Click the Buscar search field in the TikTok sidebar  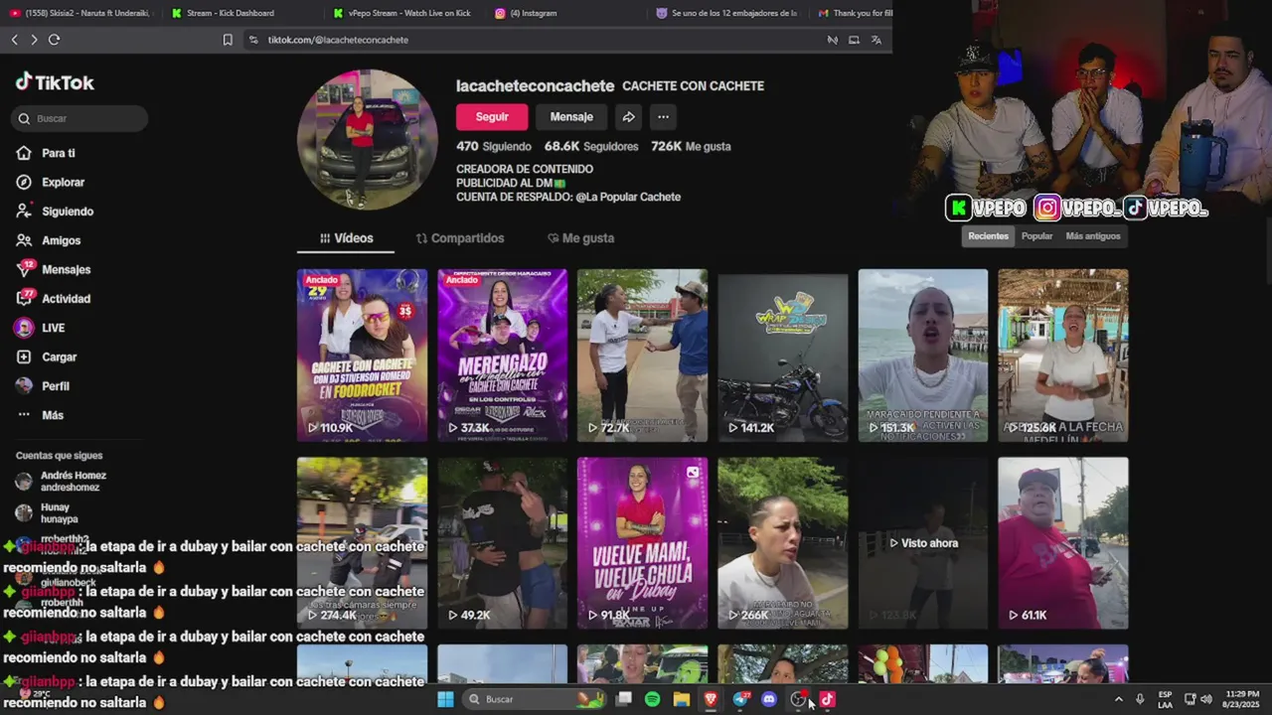pos(79,118)
